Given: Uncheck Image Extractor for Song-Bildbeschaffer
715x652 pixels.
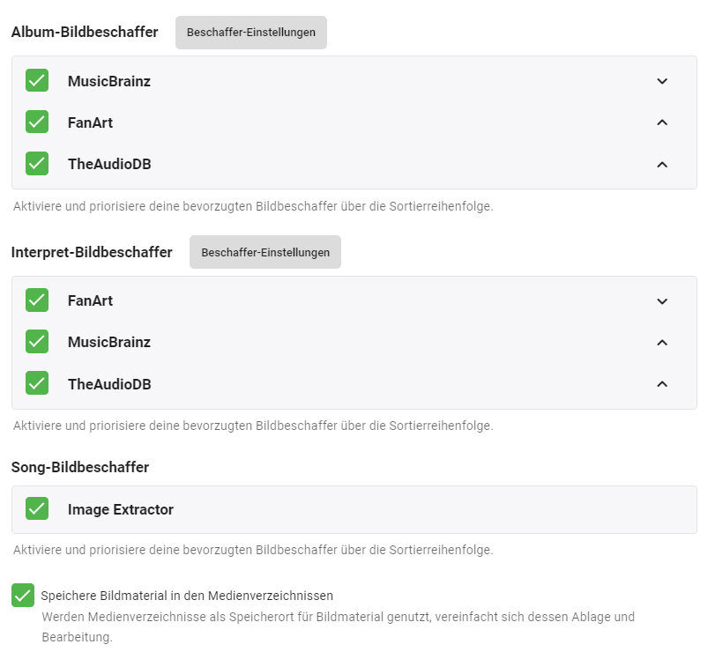Looking at the screenshot, I should (37, 509).
